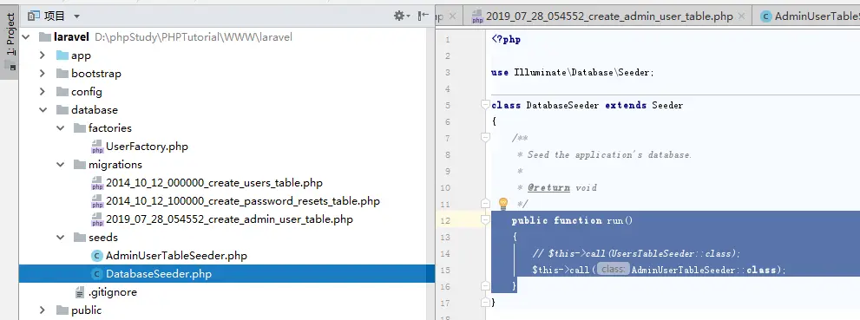Select the bootstrap folder icon
The height and width of the screenshot is (320, 860).
pos(62,74)
